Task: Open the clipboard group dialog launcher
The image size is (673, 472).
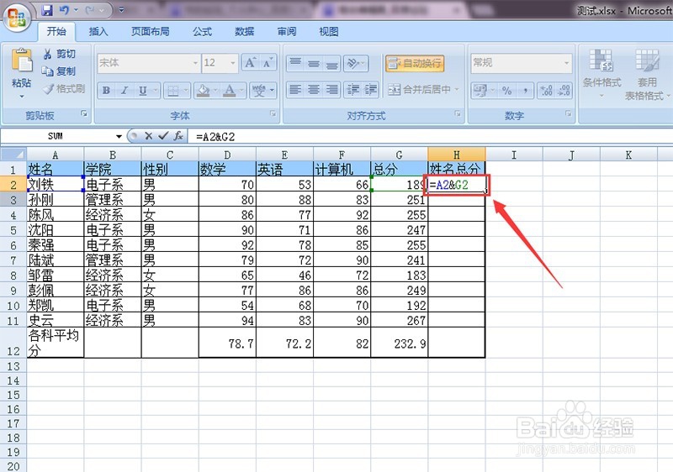Action: click(x=84, y=113)
